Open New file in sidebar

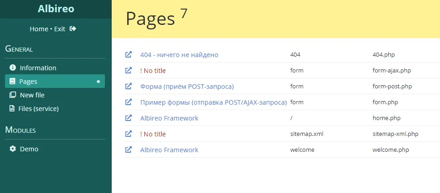[x=32, y=95]
